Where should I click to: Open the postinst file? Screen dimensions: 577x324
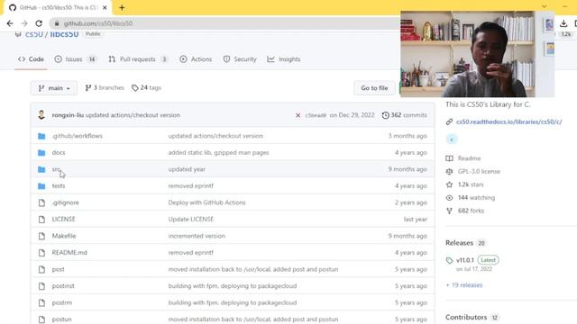click(x=63, y=286)
